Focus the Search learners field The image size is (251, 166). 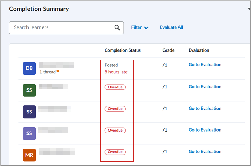click(x=63, y=27)
